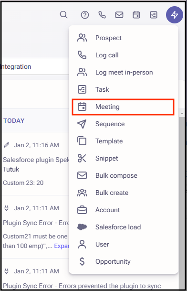This screenshot has width=187, height=291.
Task: Open the task checklist icon in toolbar
Action: click(154, 15)
